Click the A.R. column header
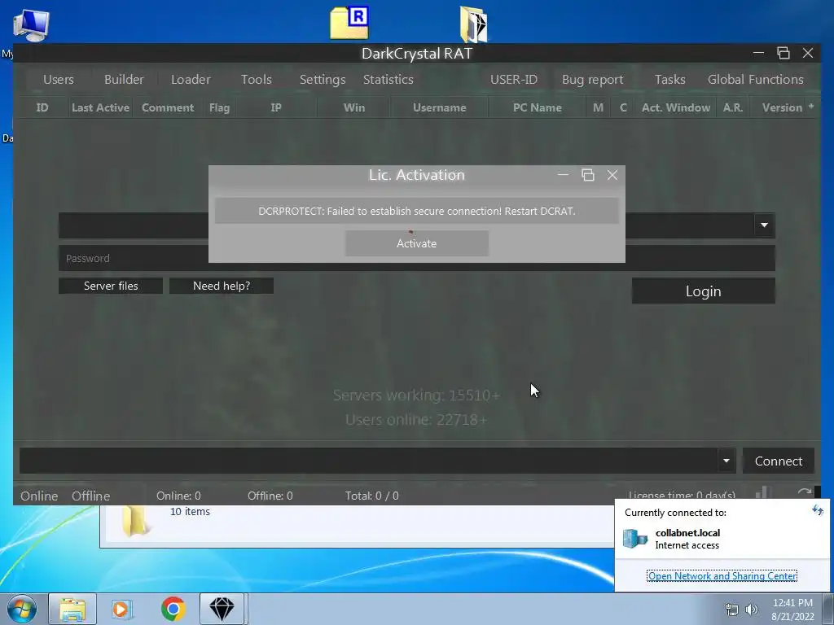834x625 pixels. (732, 108)
